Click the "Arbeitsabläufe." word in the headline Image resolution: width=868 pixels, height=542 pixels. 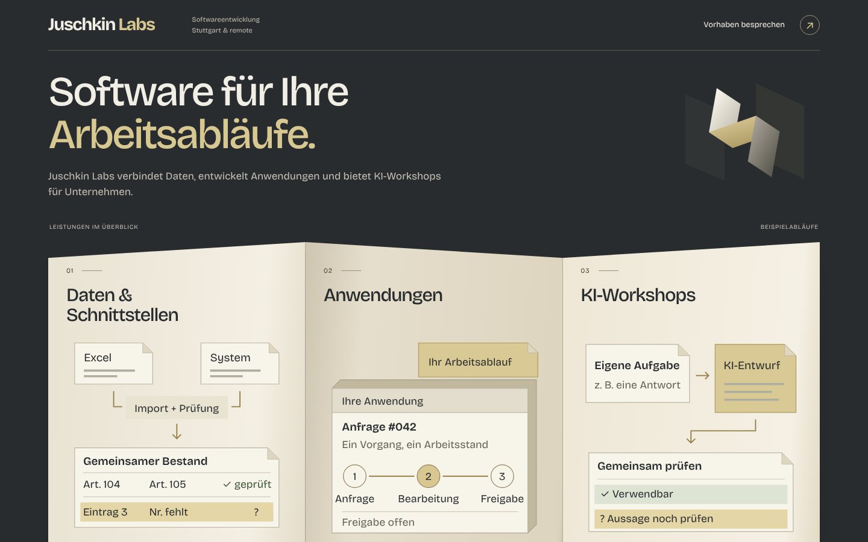click(x=182, y=134)
